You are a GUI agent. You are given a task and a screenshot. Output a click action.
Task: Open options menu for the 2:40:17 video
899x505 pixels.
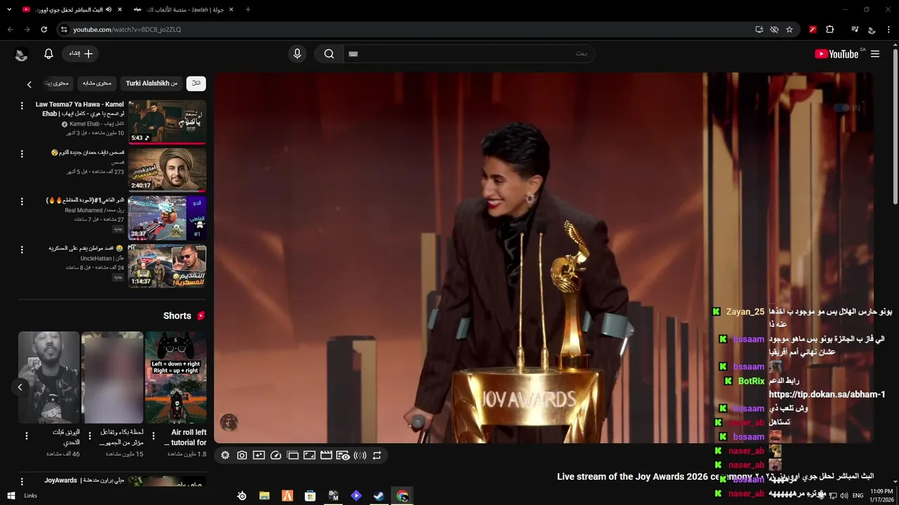[x=22, y=154]
